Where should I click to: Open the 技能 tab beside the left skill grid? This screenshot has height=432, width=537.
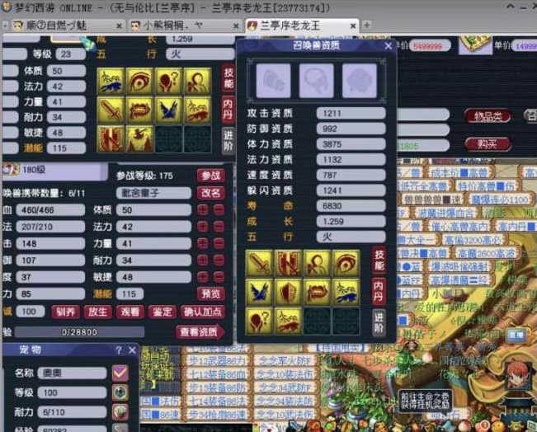[x=228, y=77]
